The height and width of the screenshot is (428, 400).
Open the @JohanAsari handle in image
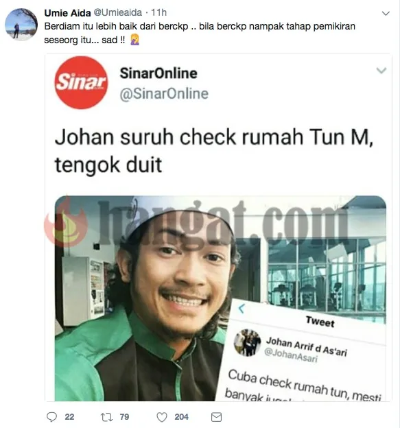tap(291, 355)
